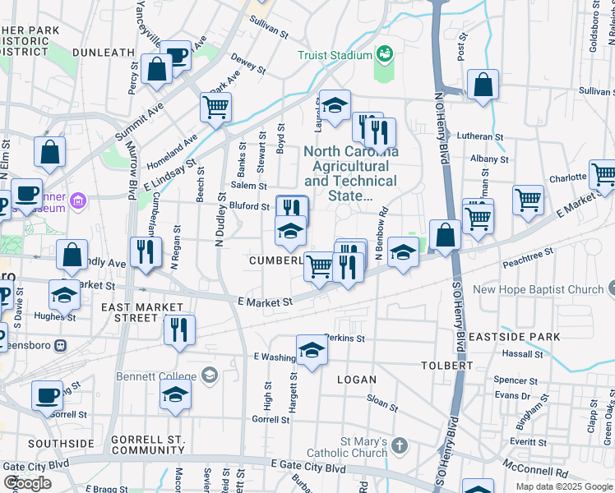The width and height of the screenshot is (615, 493).
Task: Select the Hassall St street label
Action: [x=522, y=354]
